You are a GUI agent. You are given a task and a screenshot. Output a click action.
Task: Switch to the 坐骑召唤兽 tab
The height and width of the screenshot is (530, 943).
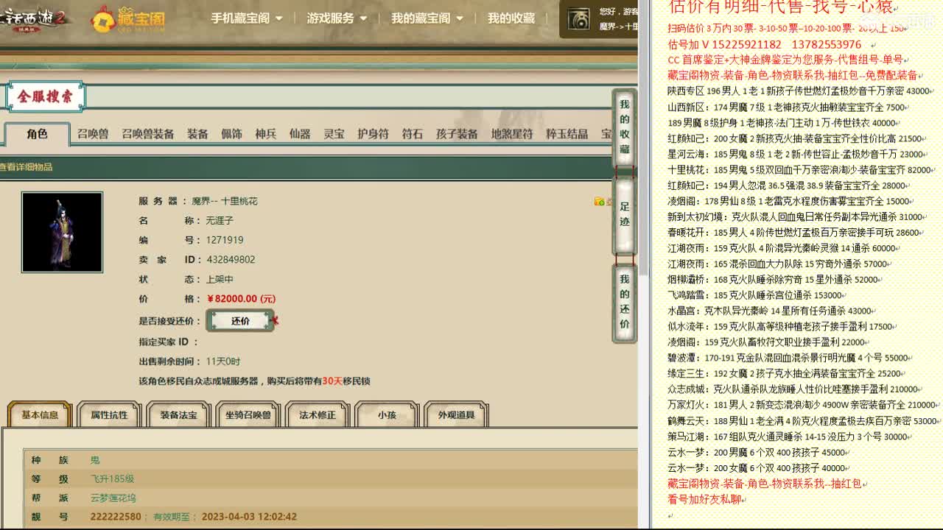tap(248, 414)
